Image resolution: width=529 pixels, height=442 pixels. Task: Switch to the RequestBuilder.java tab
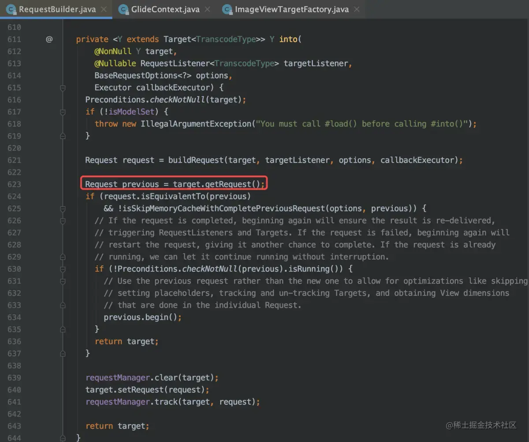click(x=56, y=9)
